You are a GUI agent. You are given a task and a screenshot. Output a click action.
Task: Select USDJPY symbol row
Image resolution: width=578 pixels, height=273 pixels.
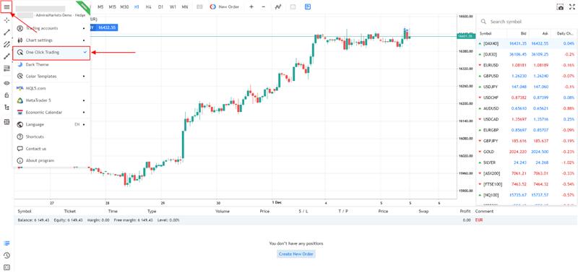[527, 87]
